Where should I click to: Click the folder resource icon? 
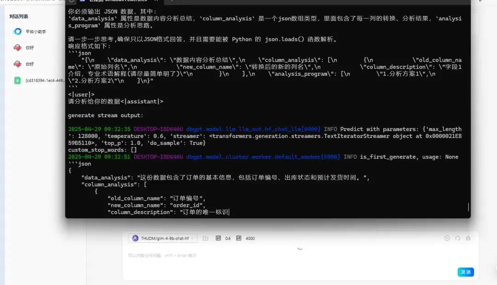205,238
